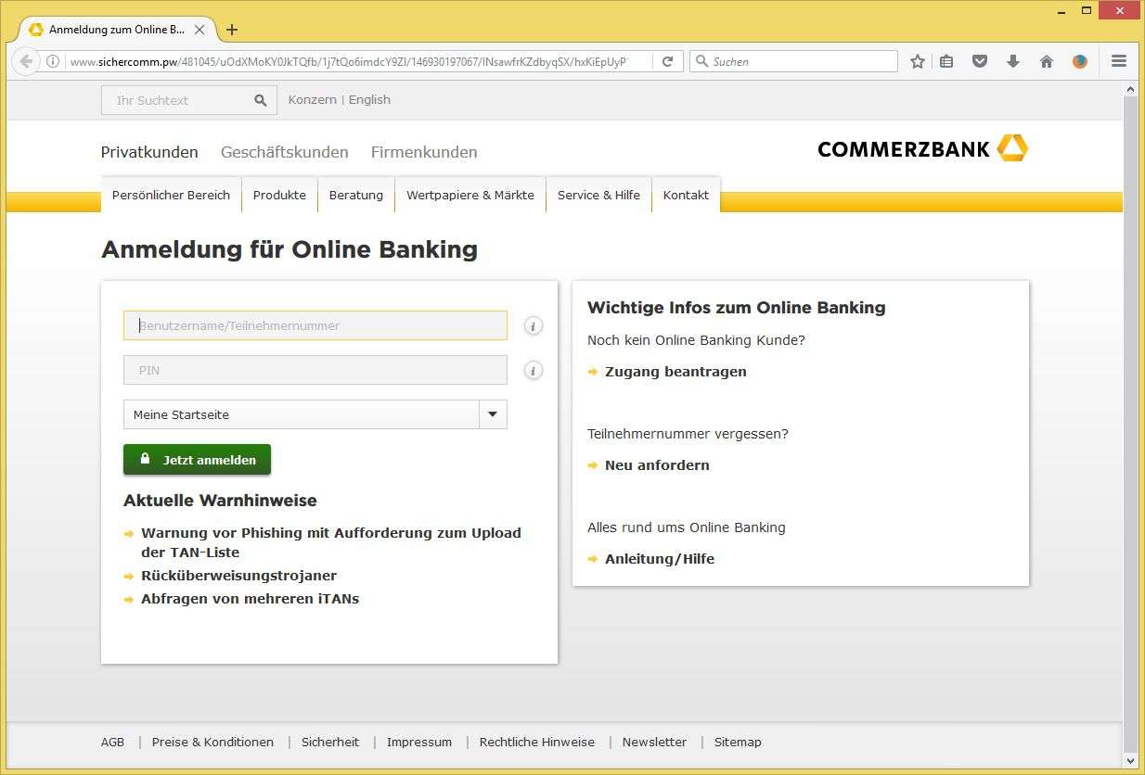This screenshot has width=1145, height=775.
Task: Open Preise & Konditionen footer link
Action: tap(212, 743)
